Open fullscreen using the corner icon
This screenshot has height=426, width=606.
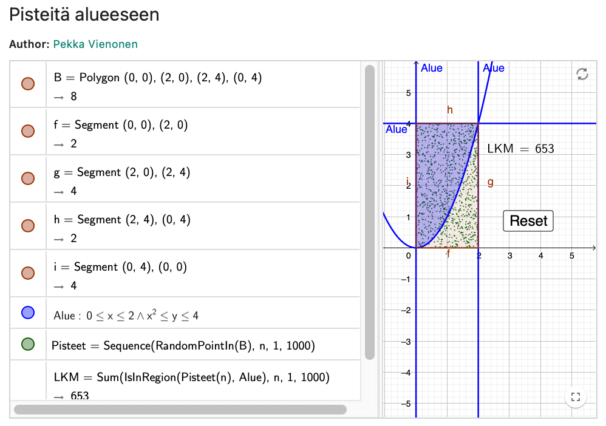pyautogui.click(x=576, y=397)
